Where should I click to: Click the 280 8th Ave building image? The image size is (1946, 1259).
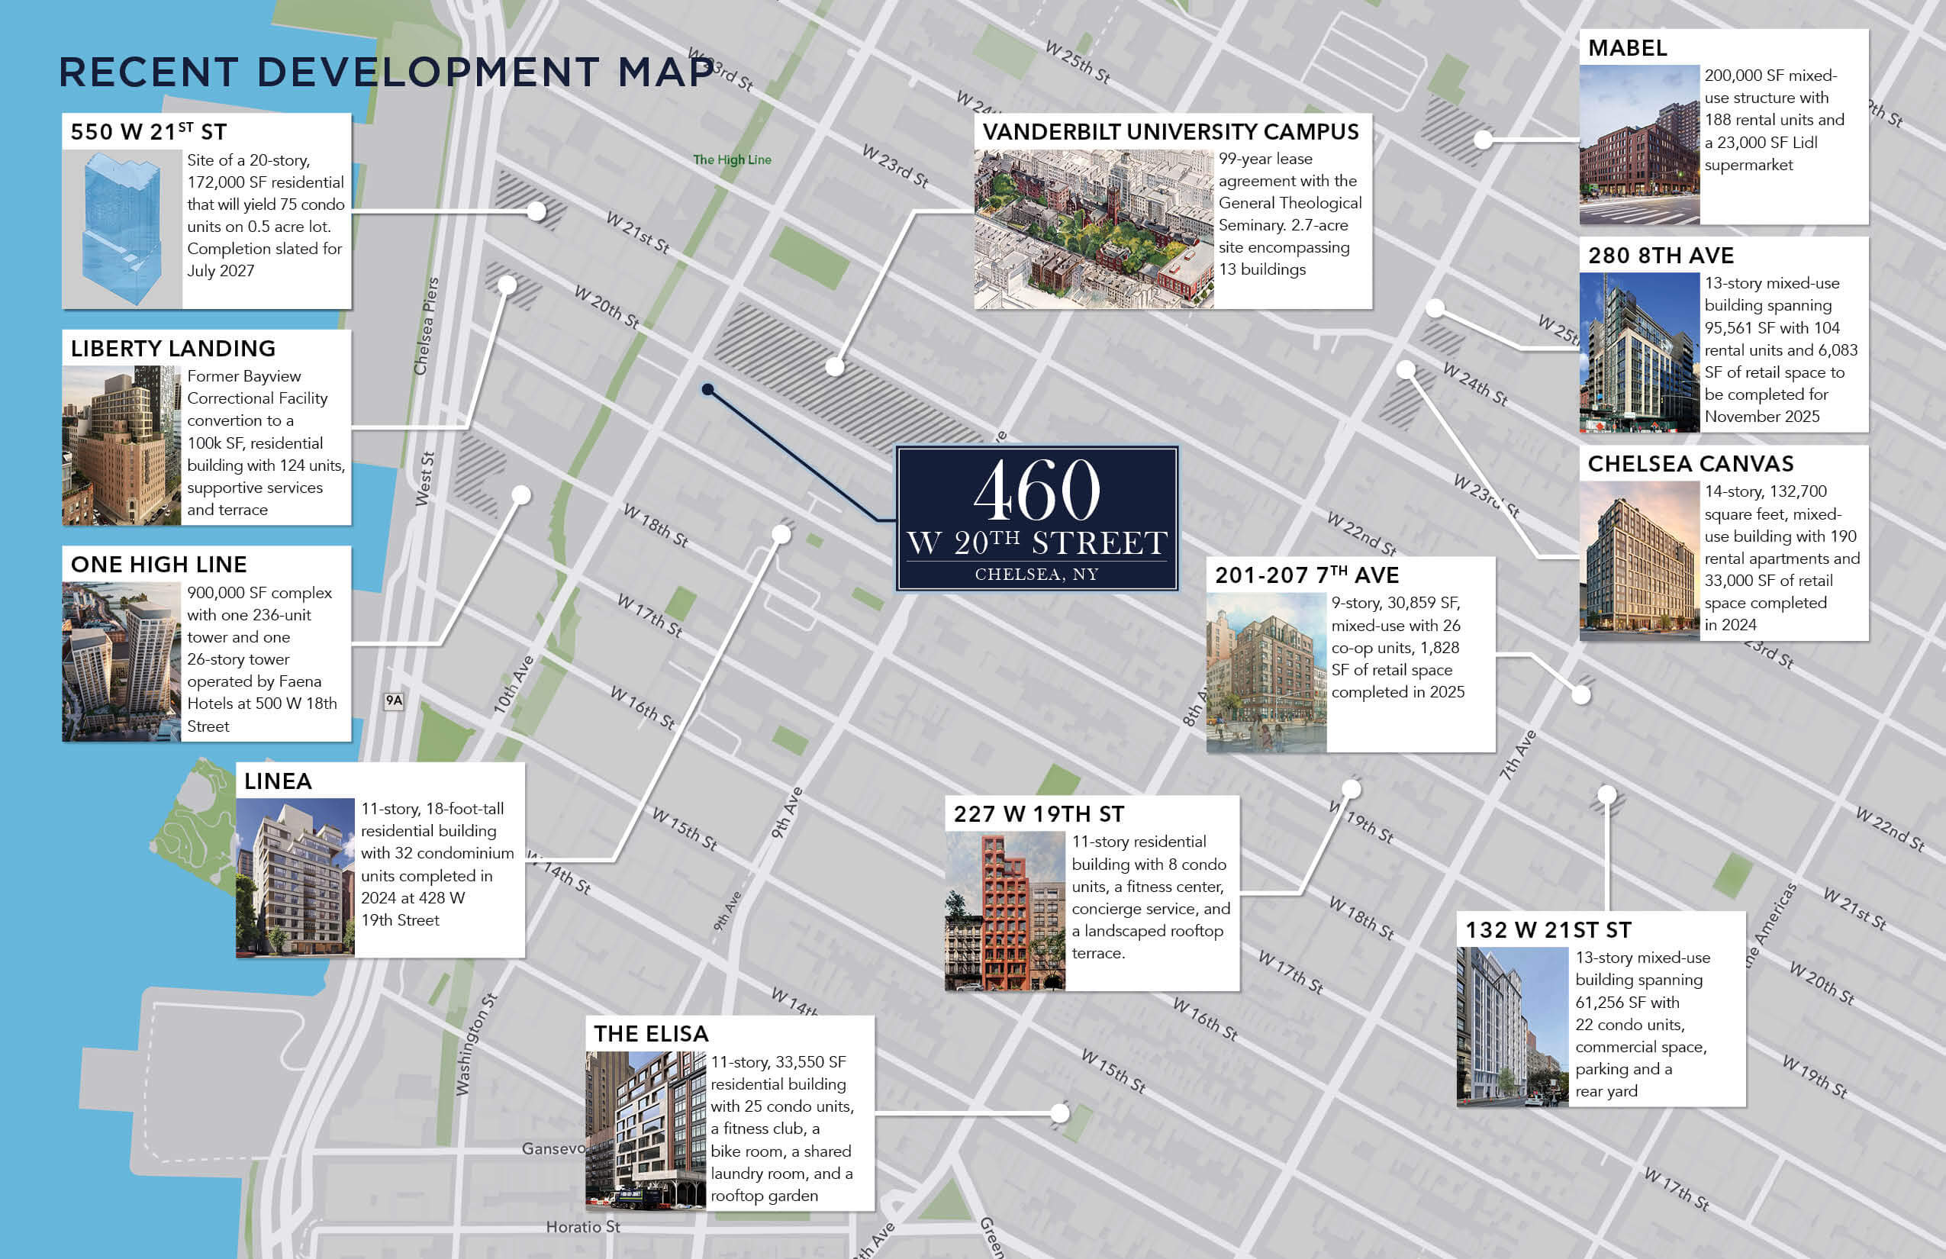[x=1638, y=353]
